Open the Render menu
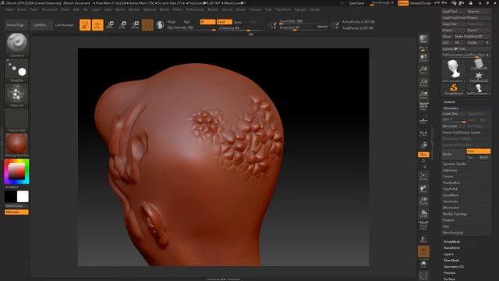The image size is (499, 281). (x=213, y=9)
